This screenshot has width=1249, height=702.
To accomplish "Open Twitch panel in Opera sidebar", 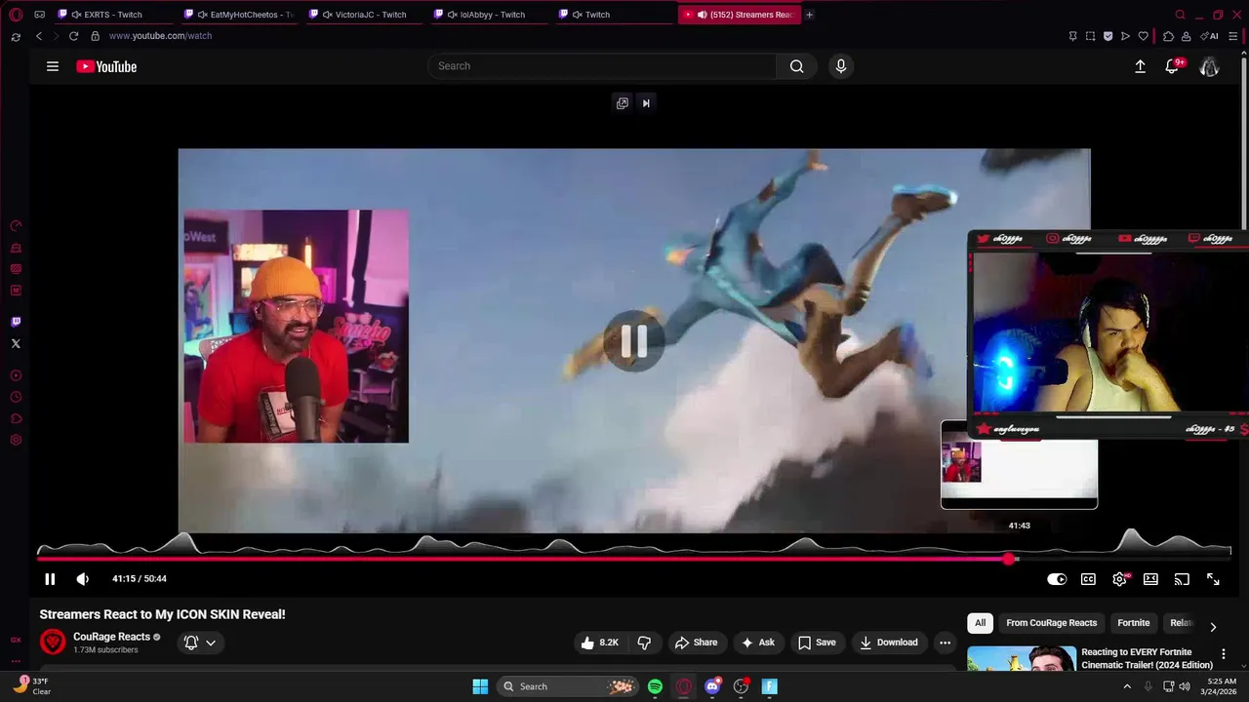I will [x=16, y=322].
